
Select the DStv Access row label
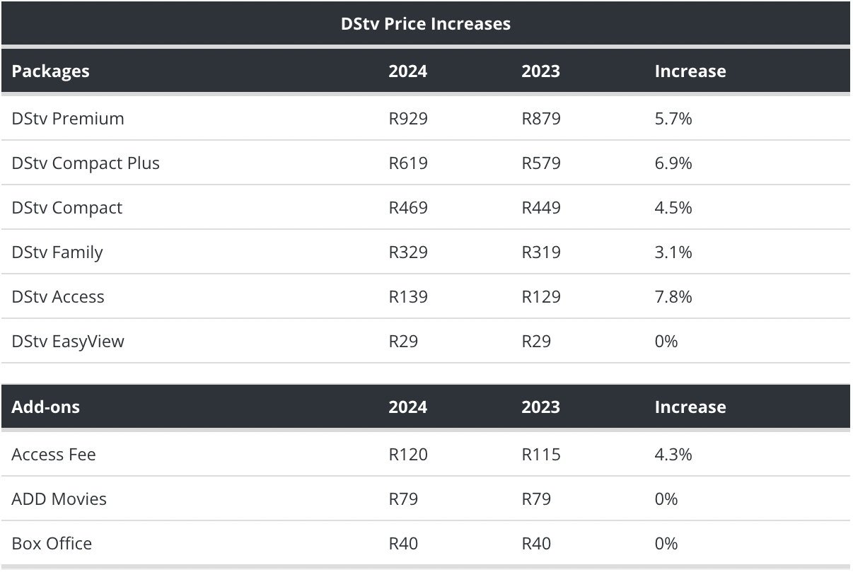[x=58, y=297]
